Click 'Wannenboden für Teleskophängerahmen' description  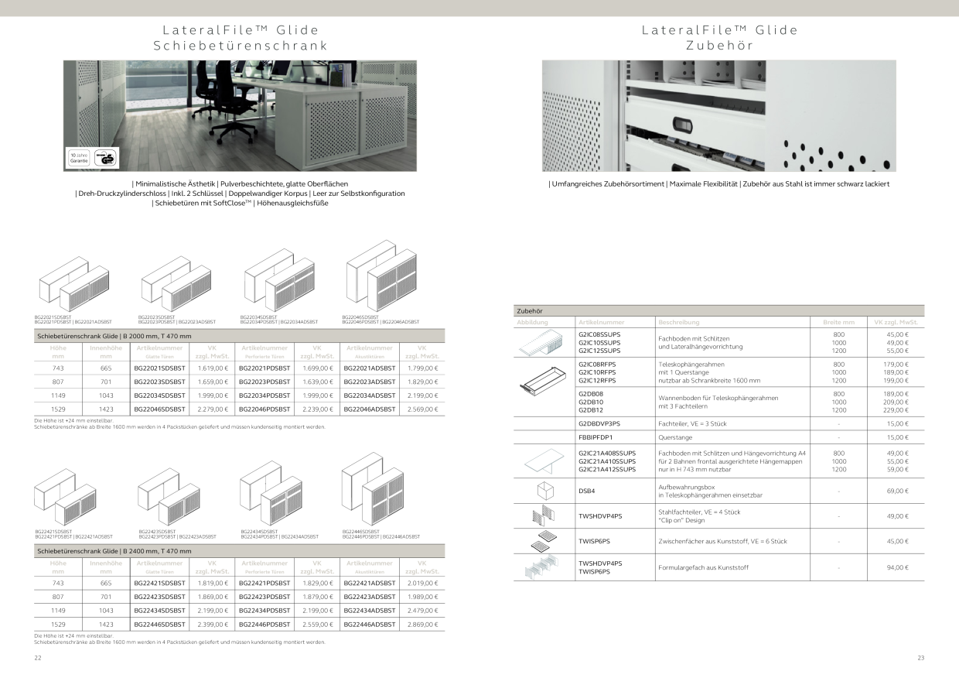pyautogui.click(x=718, y=398)
